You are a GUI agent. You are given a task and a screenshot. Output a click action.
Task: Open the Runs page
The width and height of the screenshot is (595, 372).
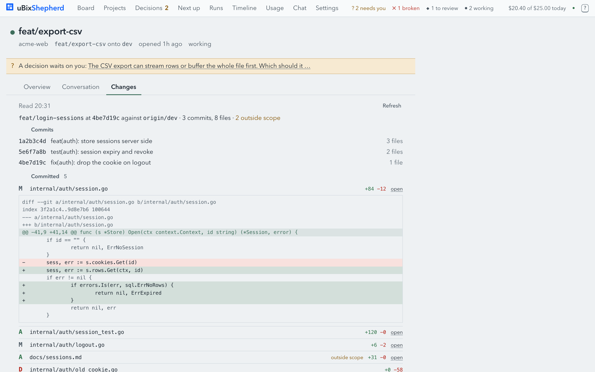point(216,8)
